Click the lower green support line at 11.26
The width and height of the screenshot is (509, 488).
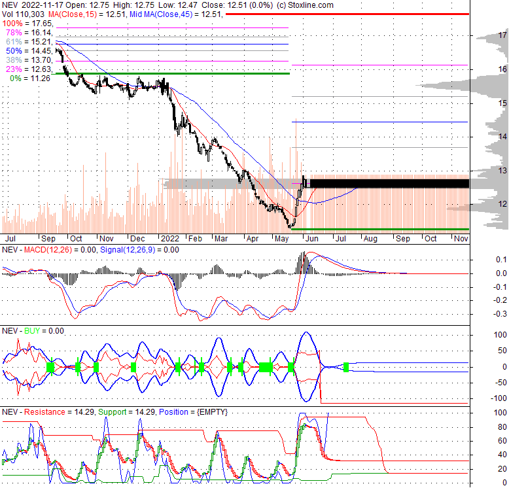pyautogui.click(x=380, y=230)
